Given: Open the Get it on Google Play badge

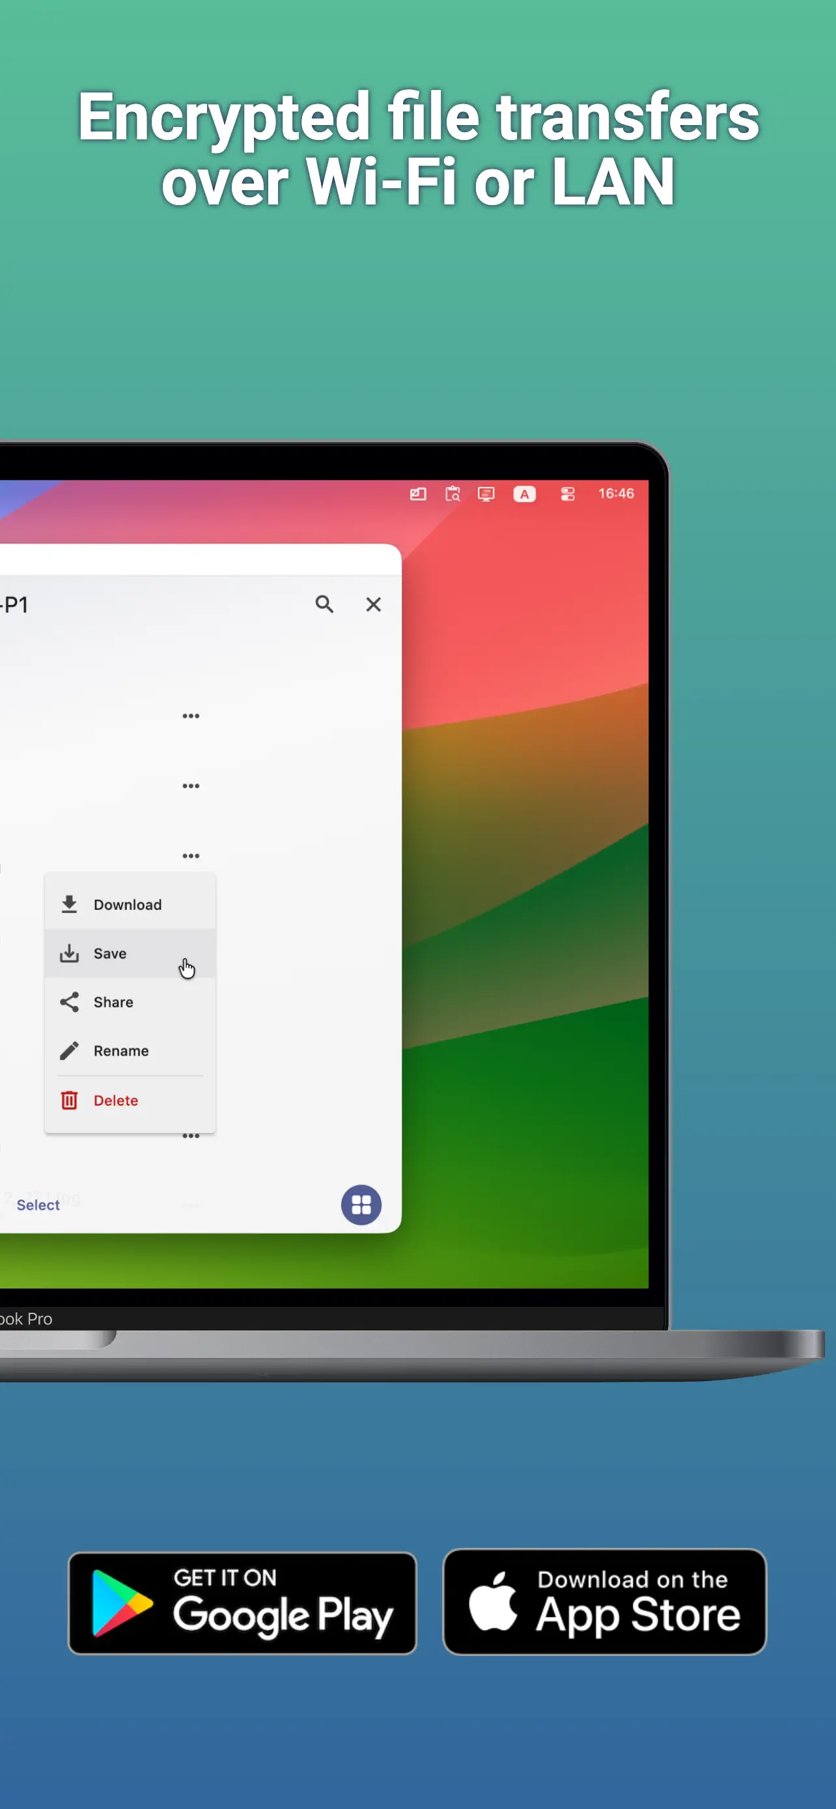Looking at the screenshot, I should (242, 1603).
